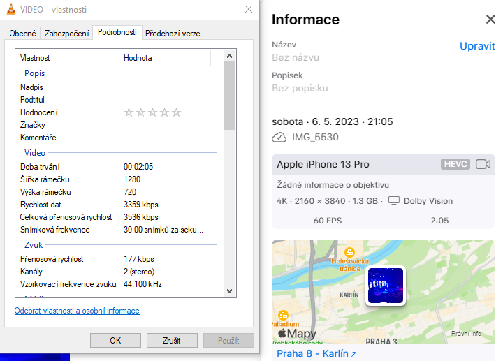
Task: Open the Praha 8 - Karlín location link
Action: pos(316,353)
